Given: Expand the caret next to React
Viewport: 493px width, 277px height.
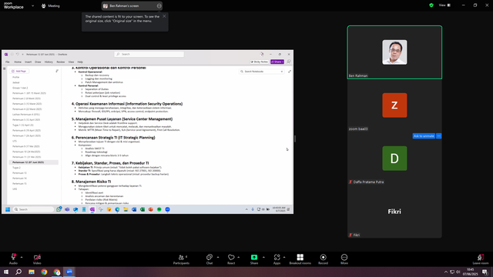Looking at the screenshot, I should 238,257.
